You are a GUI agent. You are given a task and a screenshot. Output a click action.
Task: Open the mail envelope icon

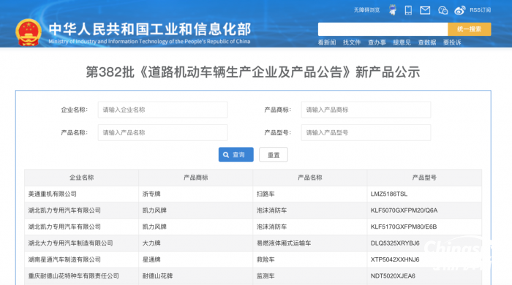pos(425,10)
